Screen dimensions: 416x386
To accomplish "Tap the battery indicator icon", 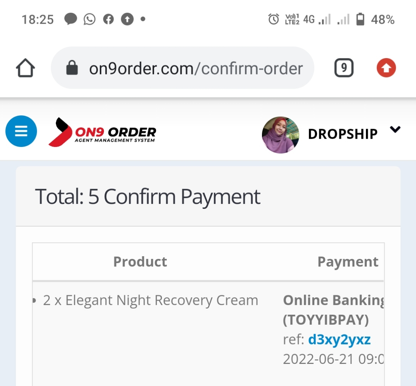I will pyautogui.click(x=360, y=19).
